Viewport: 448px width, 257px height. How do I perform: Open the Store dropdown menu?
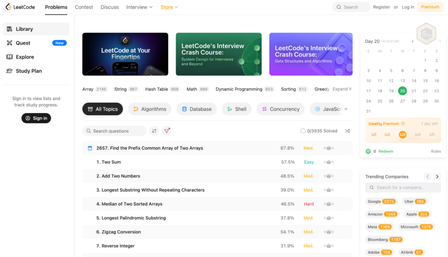click(169, 7)
